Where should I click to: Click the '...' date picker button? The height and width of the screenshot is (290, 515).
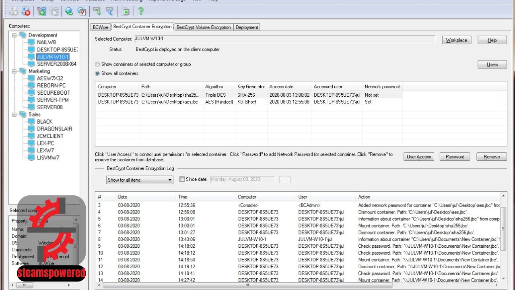point(284,180)
